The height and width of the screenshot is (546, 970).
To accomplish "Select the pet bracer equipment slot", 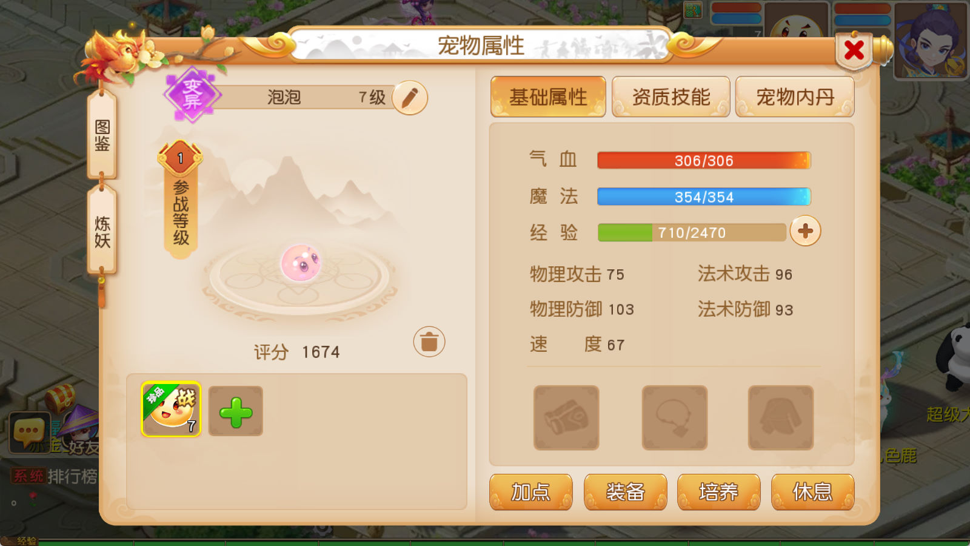I will tap(566, 418).
